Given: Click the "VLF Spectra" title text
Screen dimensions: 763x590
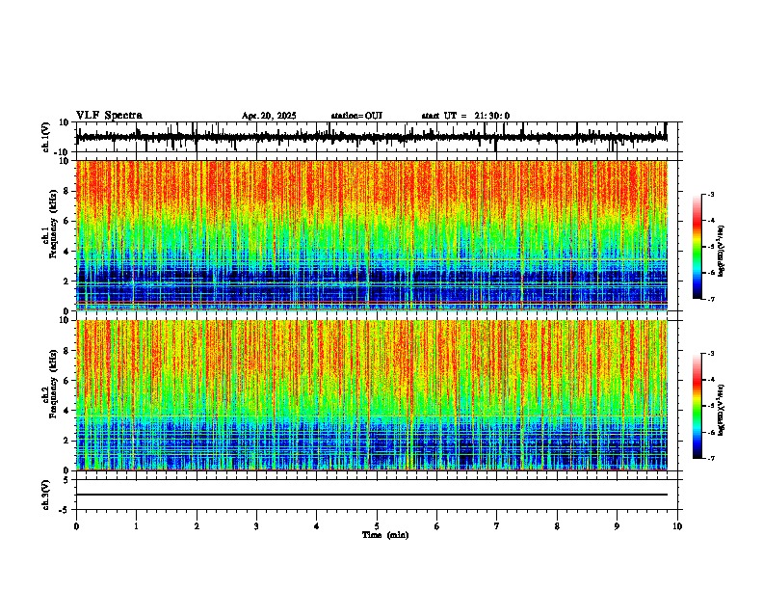Looking at the screenshot, I should [x=109, y=115].
